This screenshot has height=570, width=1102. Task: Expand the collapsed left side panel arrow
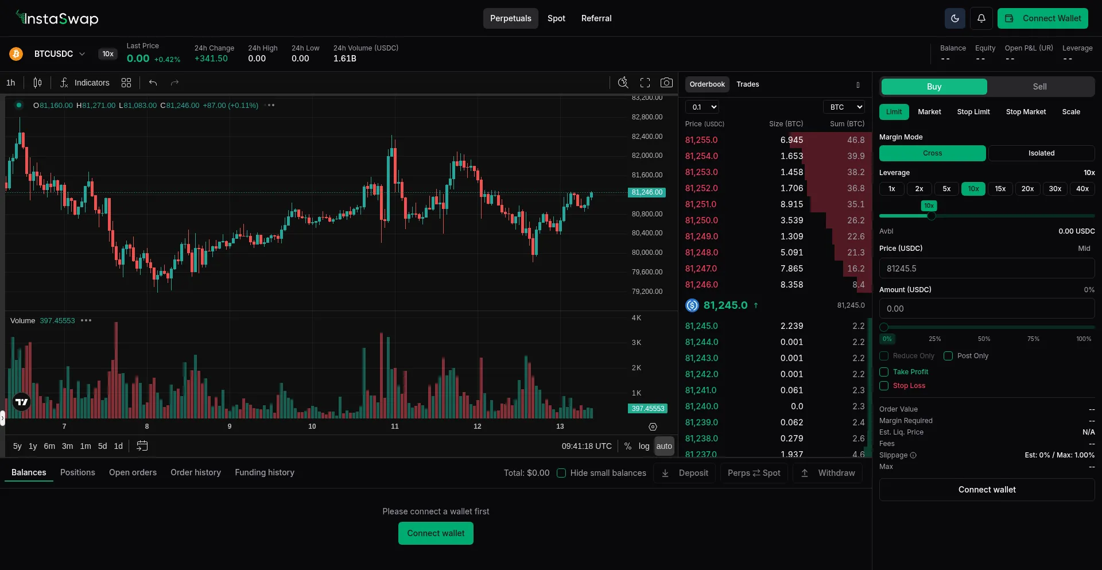(x=2, y=418)
